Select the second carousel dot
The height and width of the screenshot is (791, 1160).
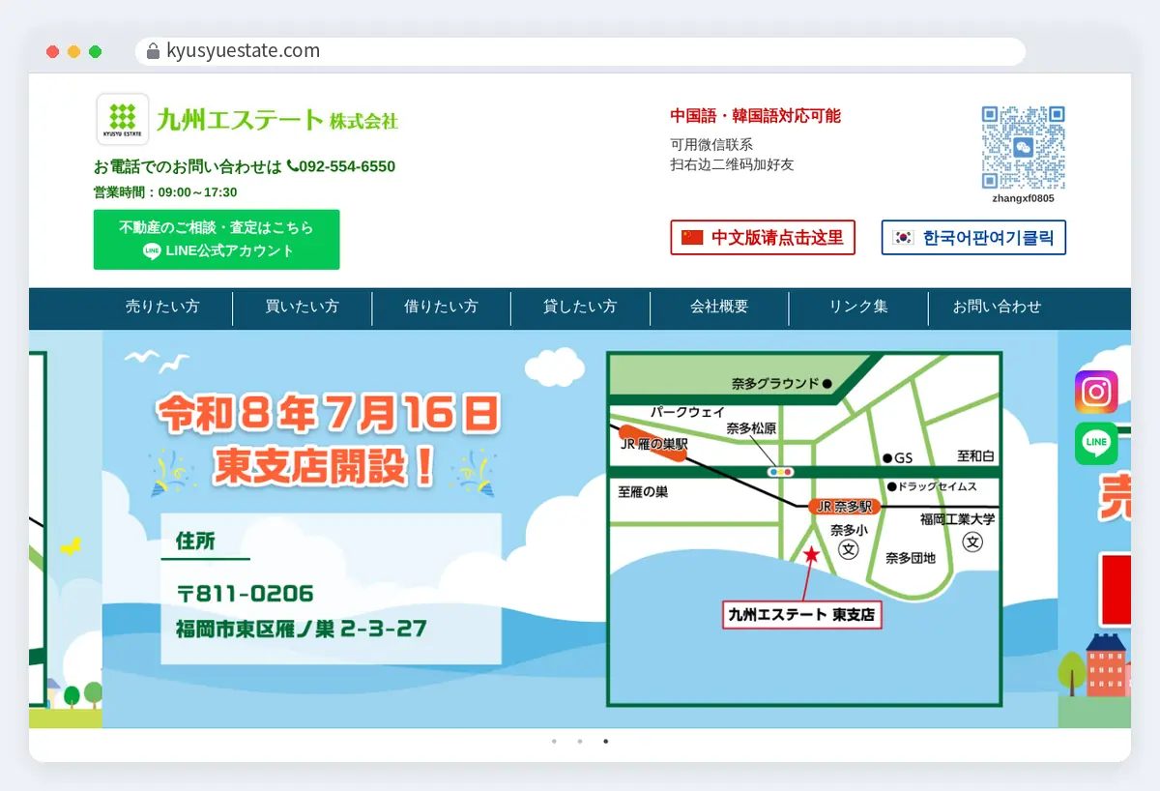pyautogui.click(x=580, y=742)
